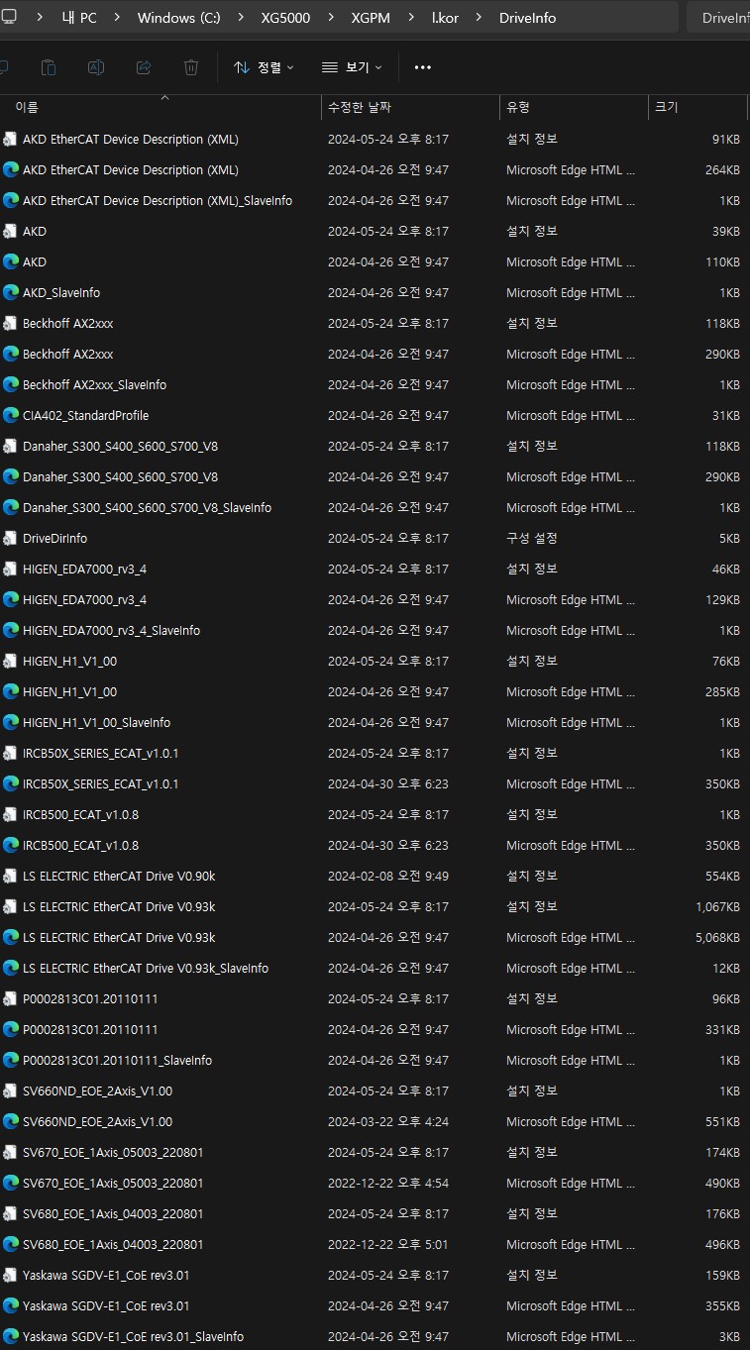The height and width of the screenshot is (1350, 750).
Task: Click the setup info icon of Beckhoff AX2xxx
Action: pyautogui.click(x=11, y=323)
